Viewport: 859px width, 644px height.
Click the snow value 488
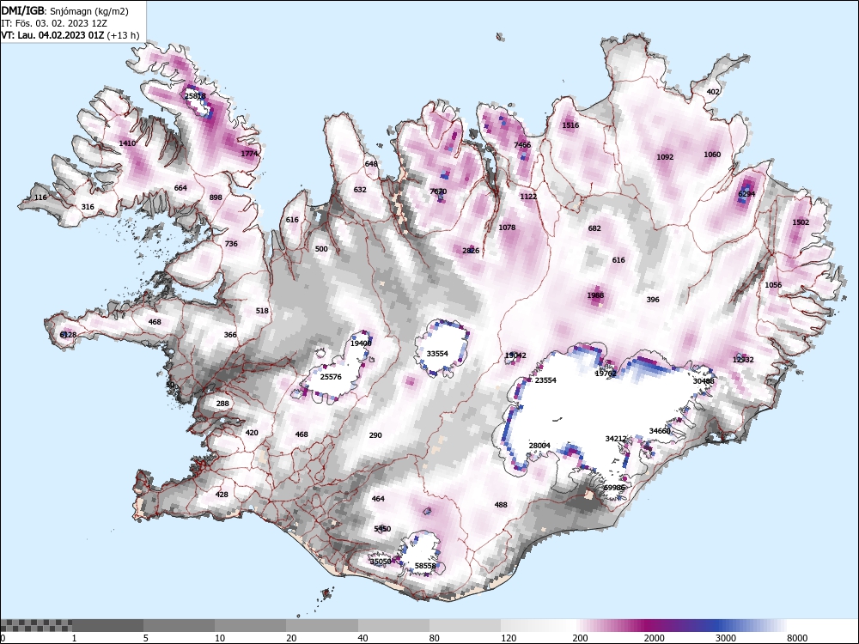tap(501, 505)
